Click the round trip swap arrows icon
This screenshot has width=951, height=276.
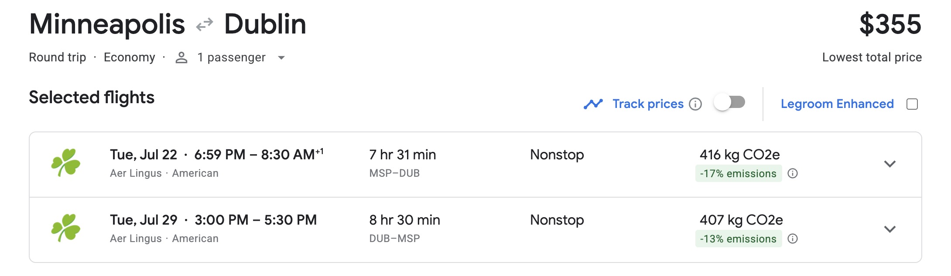click(204, 24)
